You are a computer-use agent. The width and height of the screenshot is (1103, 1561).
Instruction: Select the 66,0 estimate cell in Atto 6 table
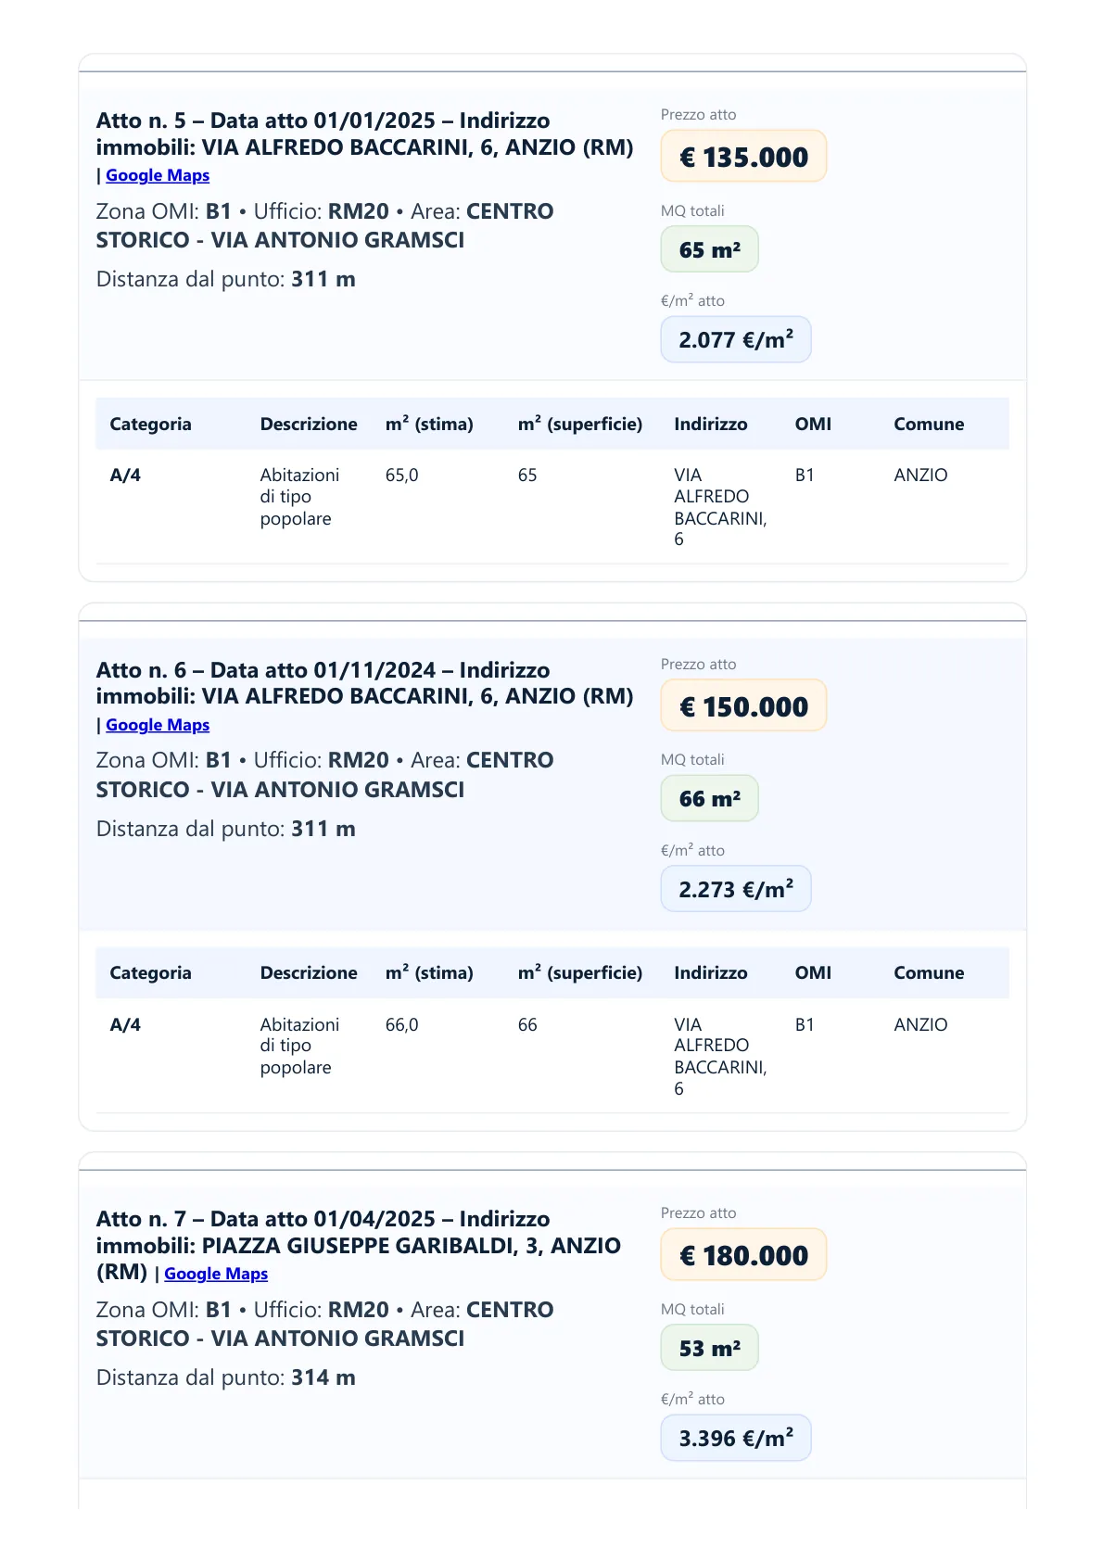click(401, 1024)
